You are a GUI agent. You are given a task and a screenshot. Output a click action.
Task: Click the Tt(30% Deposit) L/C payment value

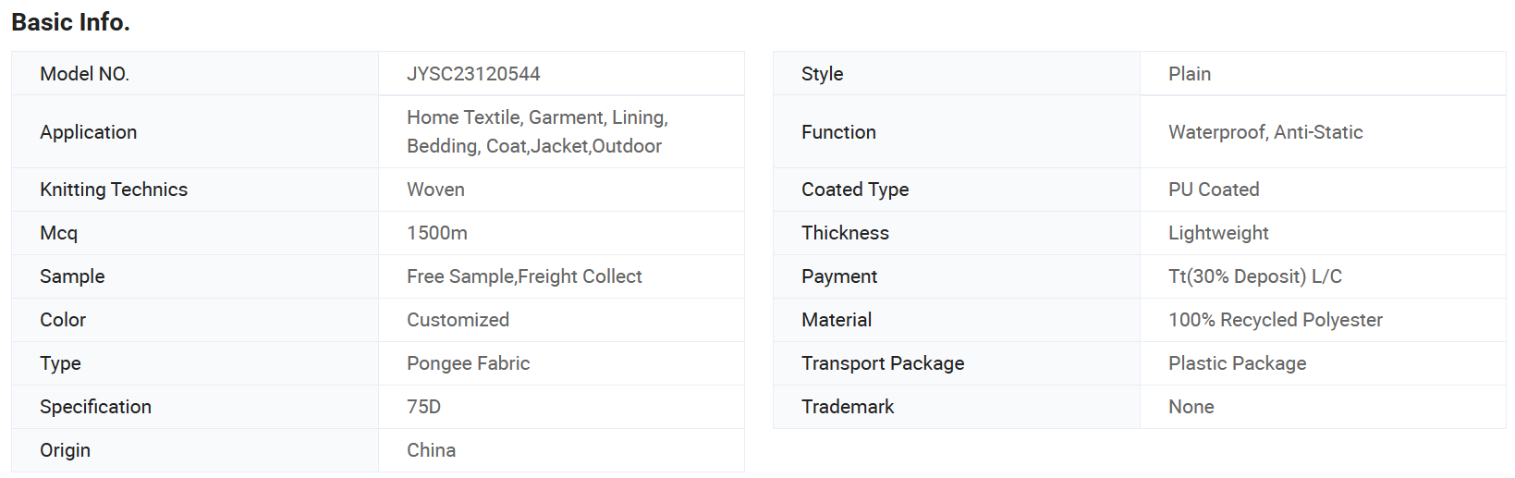pos(1255,276)
